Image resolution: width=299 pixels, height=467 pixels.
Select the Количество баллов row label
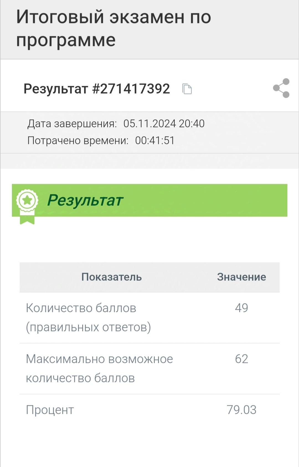coord(88,318)
